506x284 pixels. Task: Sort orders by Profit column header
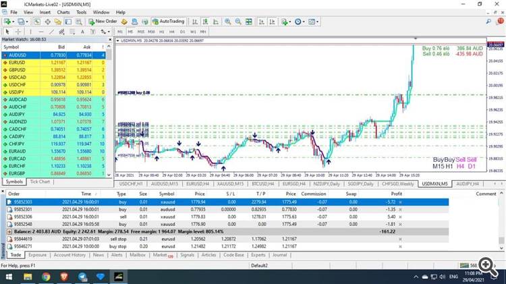(x=396, y=194)
